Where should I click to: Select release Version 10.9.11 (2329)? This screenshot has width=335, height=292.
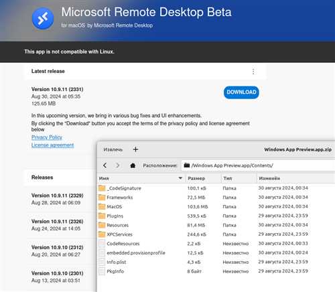coord(58,199)
